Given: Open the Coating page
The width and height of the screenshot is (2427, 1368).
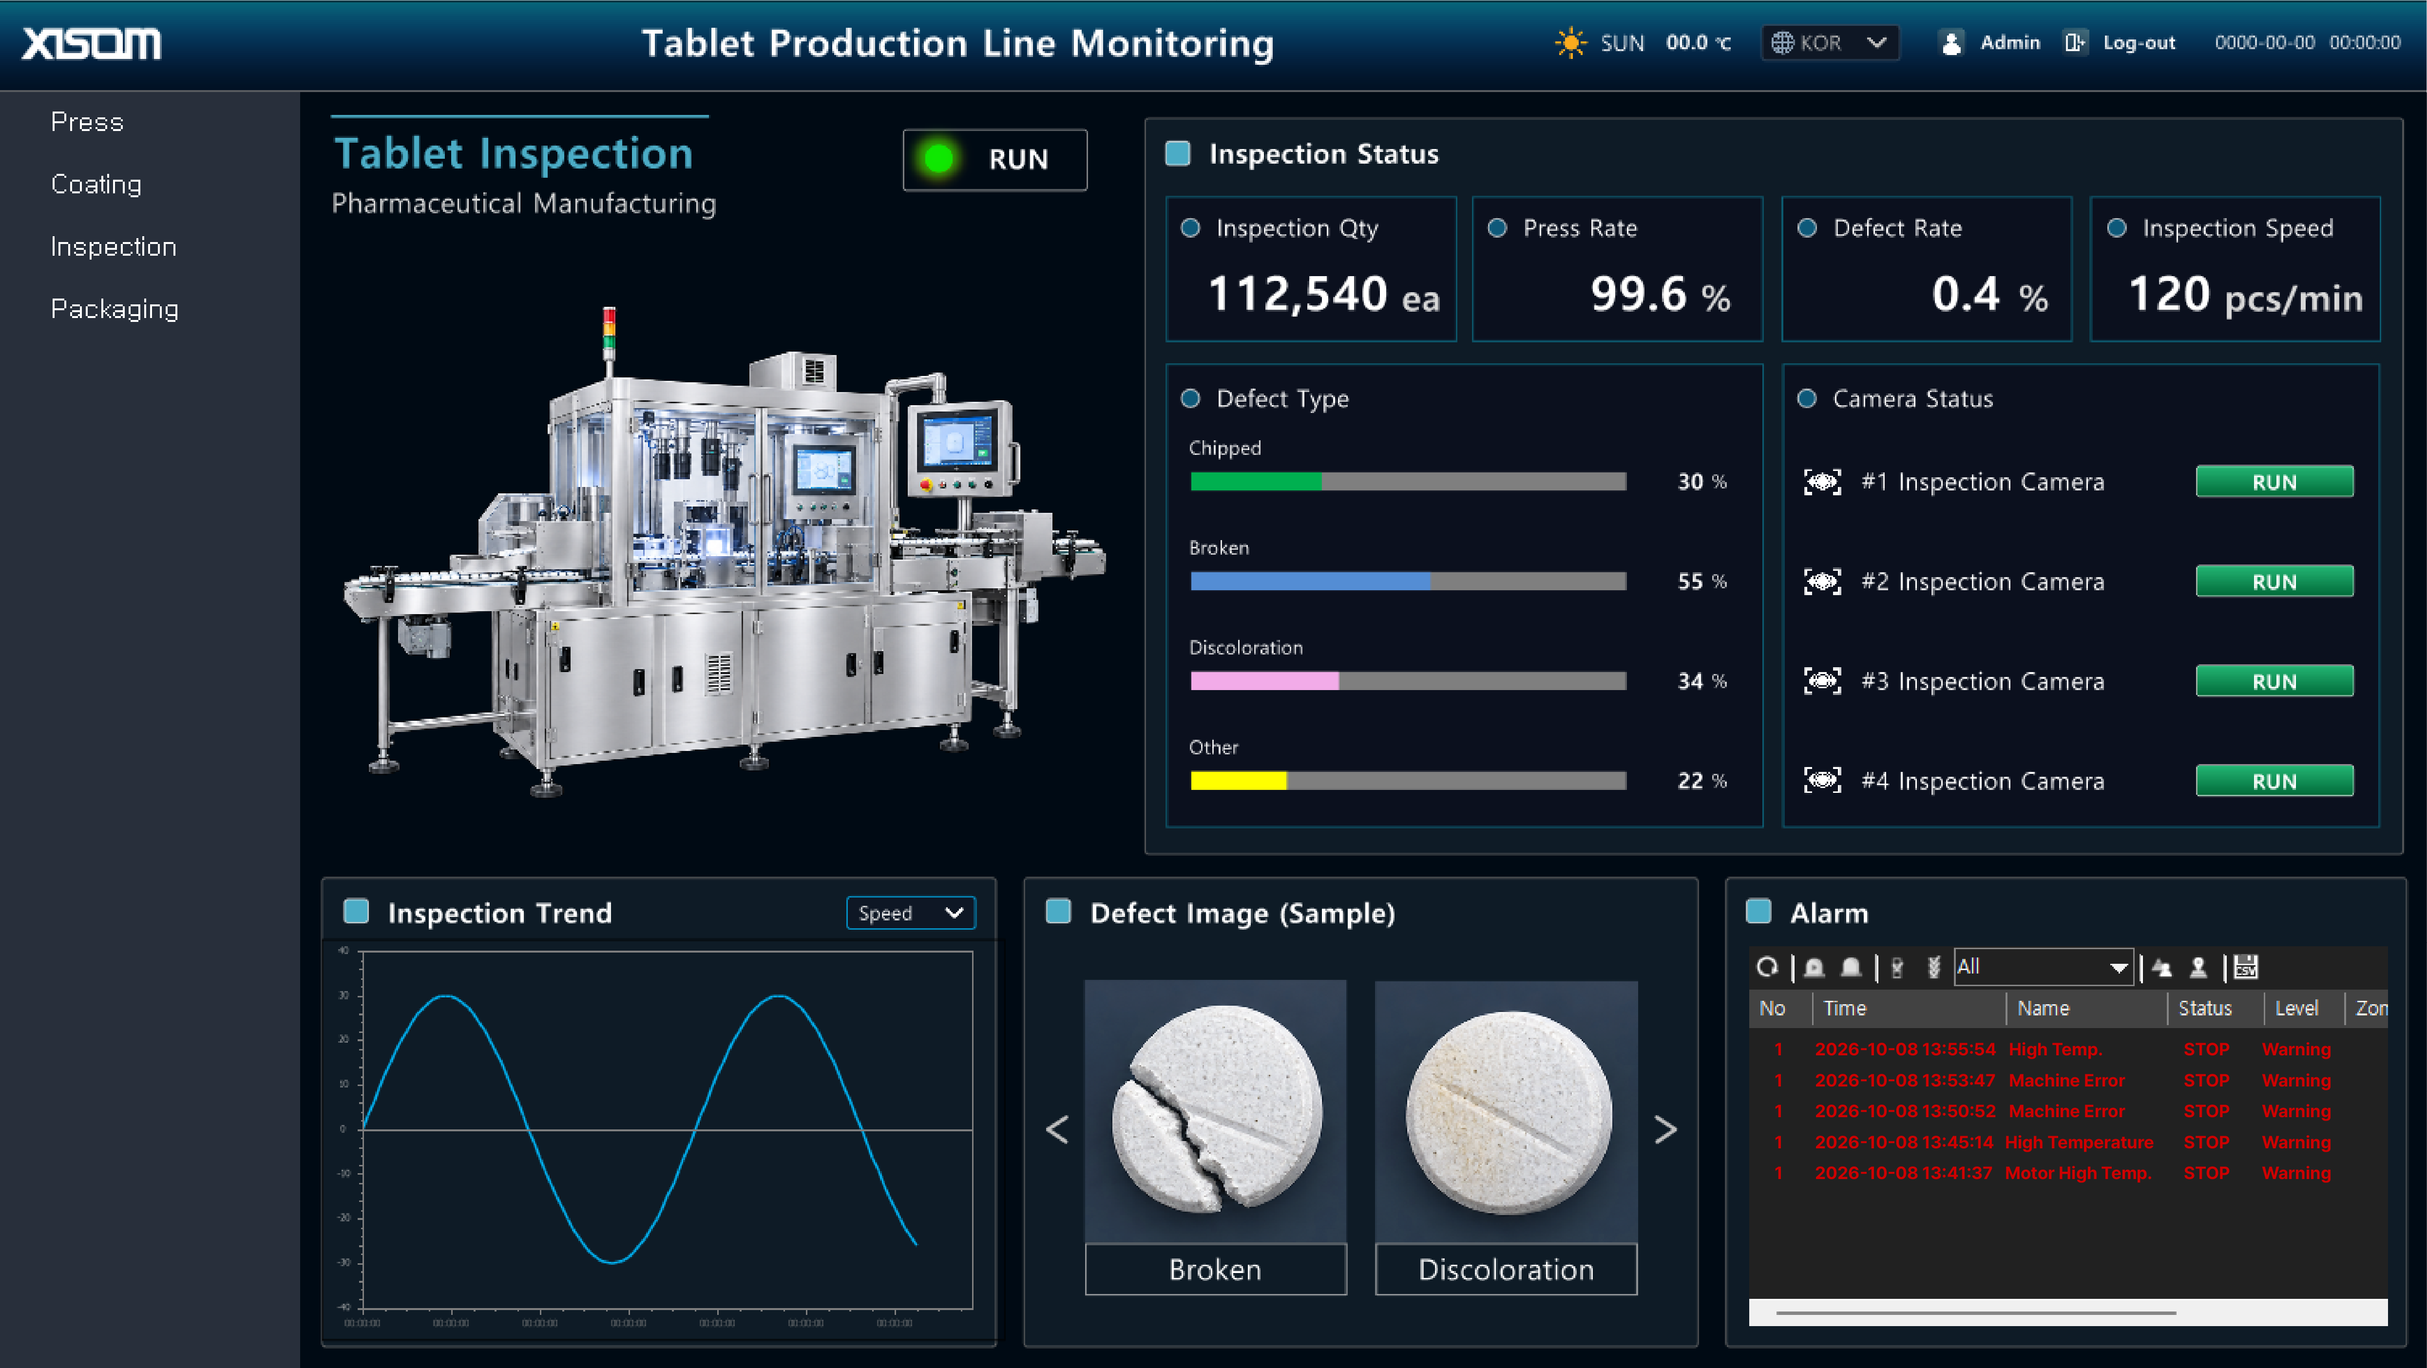Looking at the screenshot, I should [96, 185].
